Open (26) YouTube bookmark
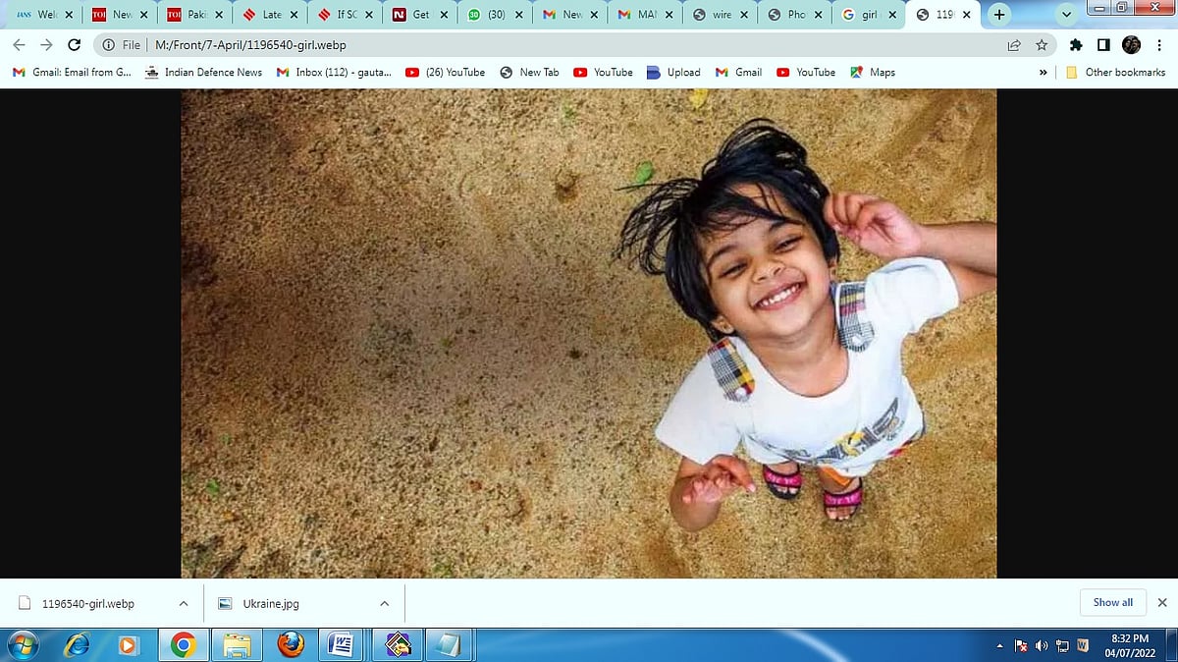The height and width of the screenshot is (662, 1178). pyautogui.click(x=446, y=73)
